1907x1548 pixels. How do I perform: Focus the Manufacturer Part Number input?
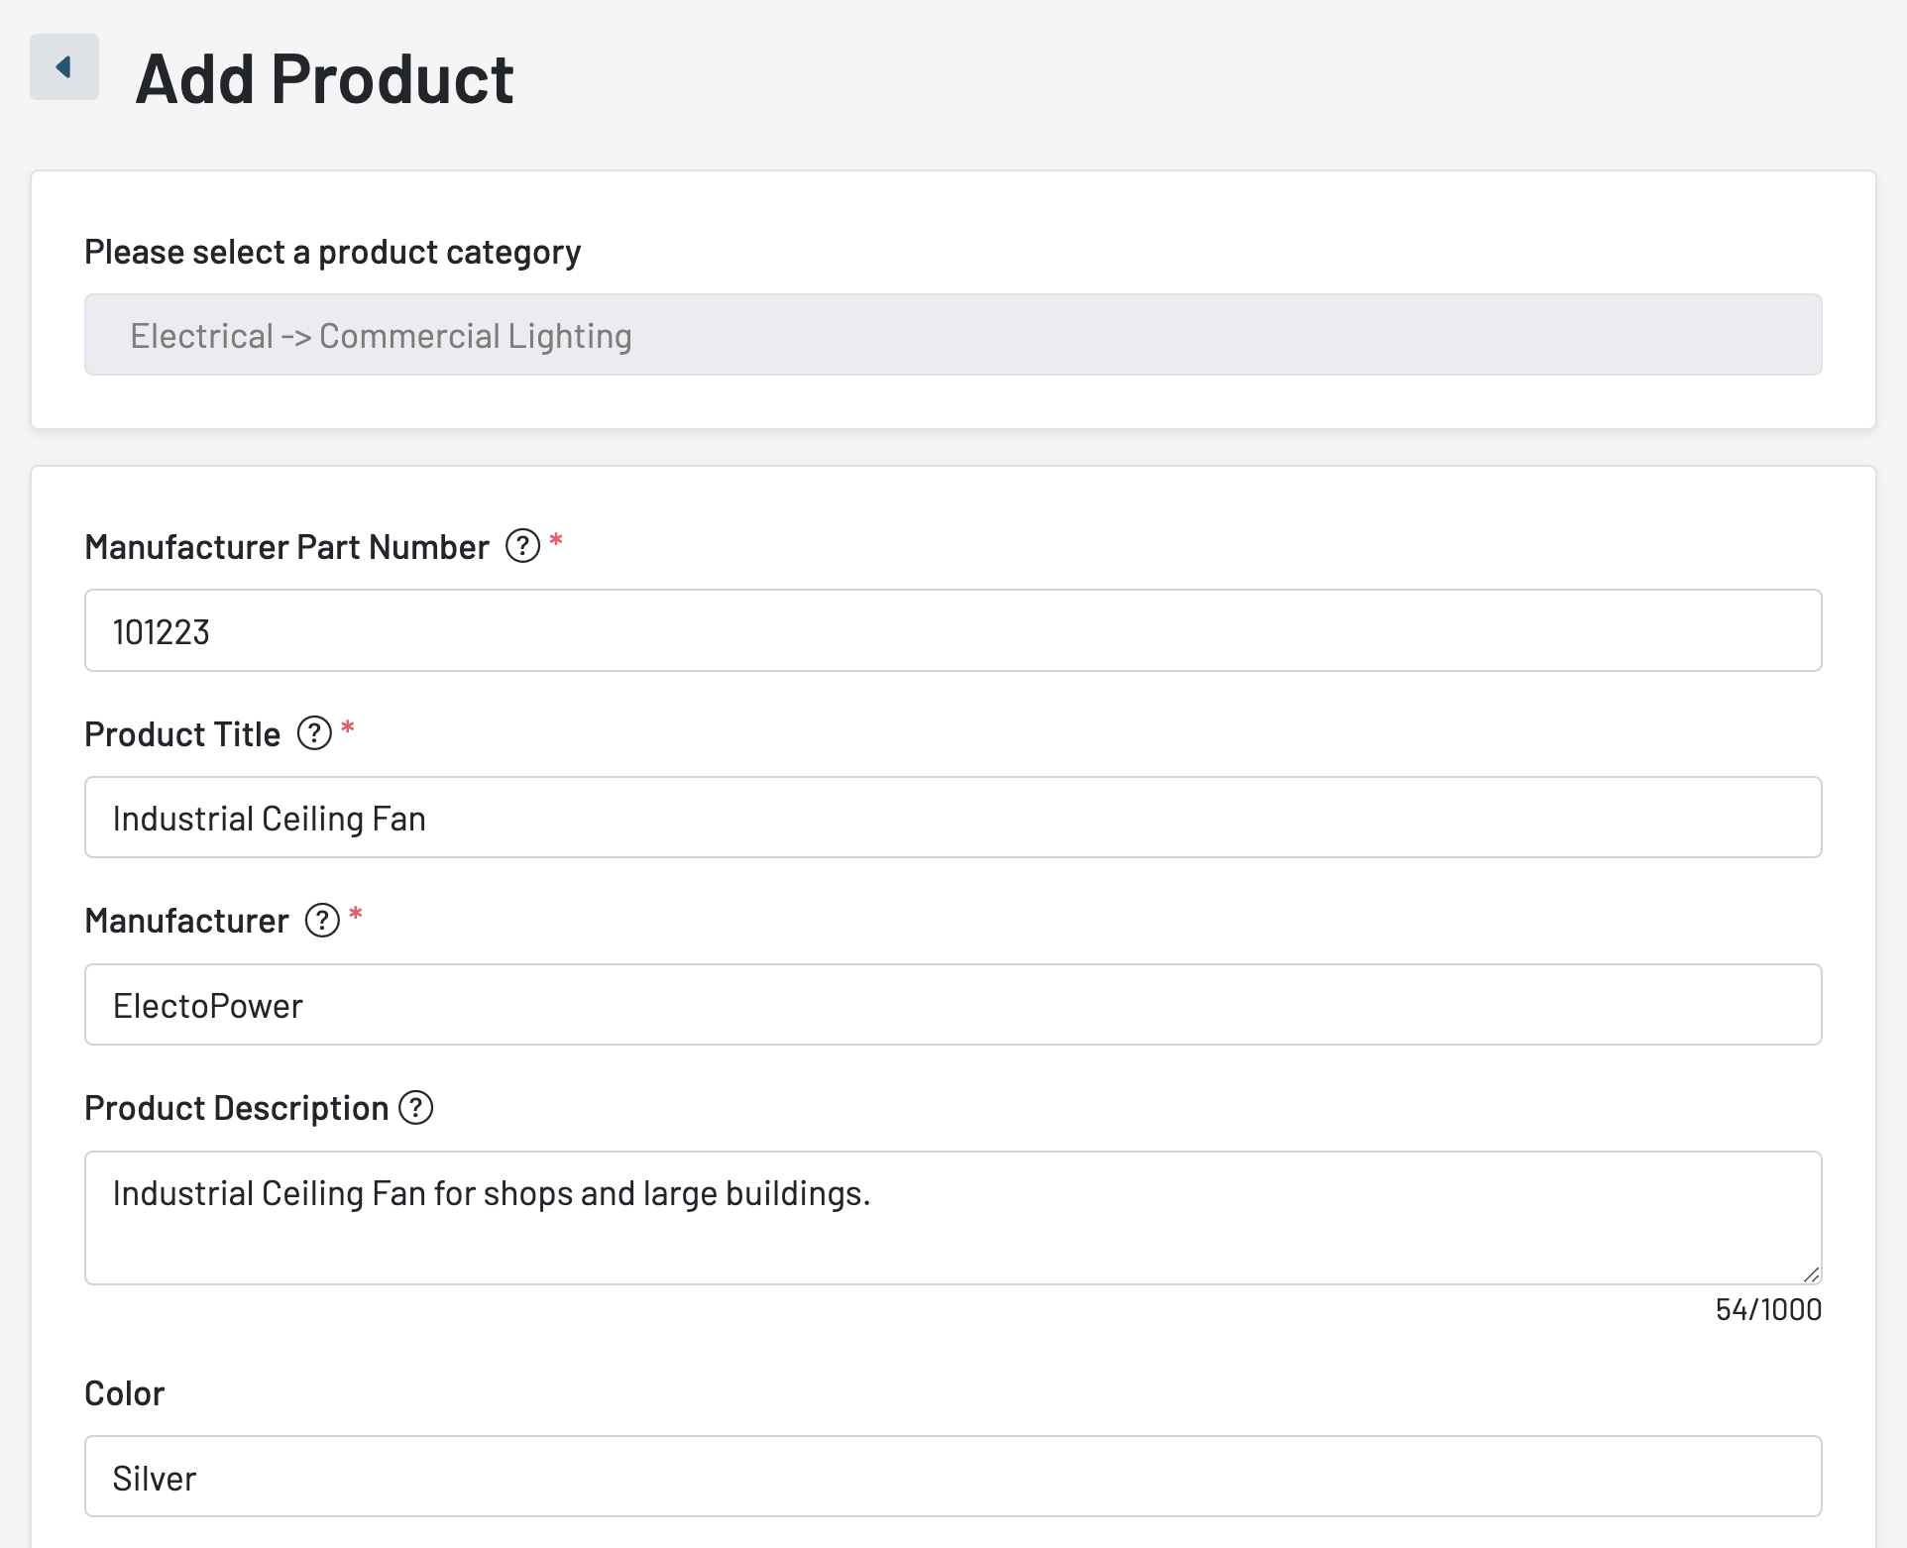tap(953, 631)
